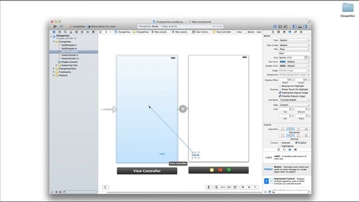Open the Issue navigator warning icon
This screenshot has height=202, width=359.
[71, 32]
